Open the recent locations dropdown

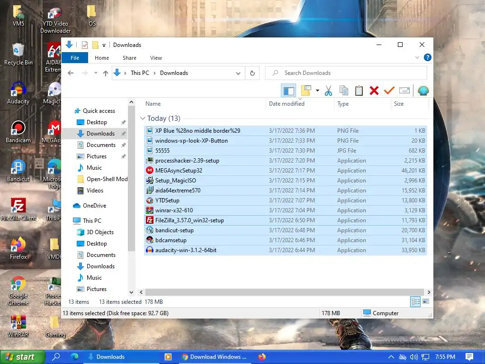[x=96, y=73]
